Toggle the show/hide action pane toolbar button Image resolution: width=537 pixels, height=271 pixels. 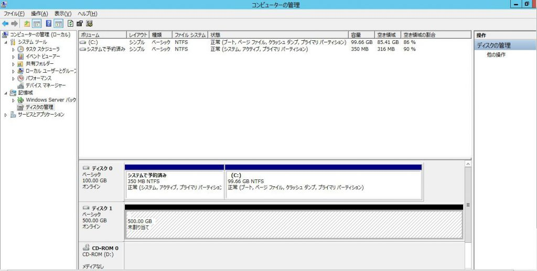(58, 24)
